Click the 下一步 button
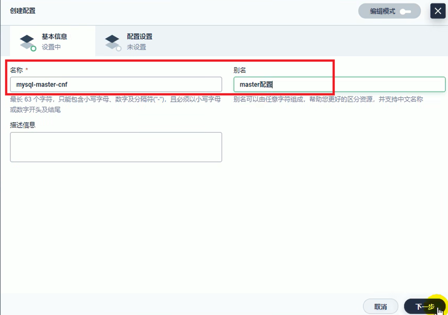This screenshot has width=448, height=315. (425, 307)
